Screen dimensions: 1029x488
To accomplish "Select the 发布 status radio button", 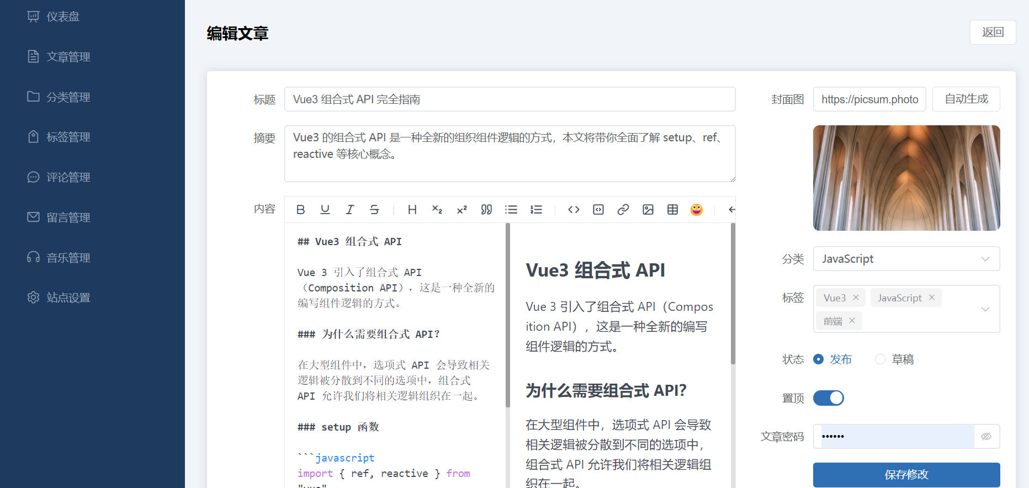I will pyautogui.click(x=819, y=359).
